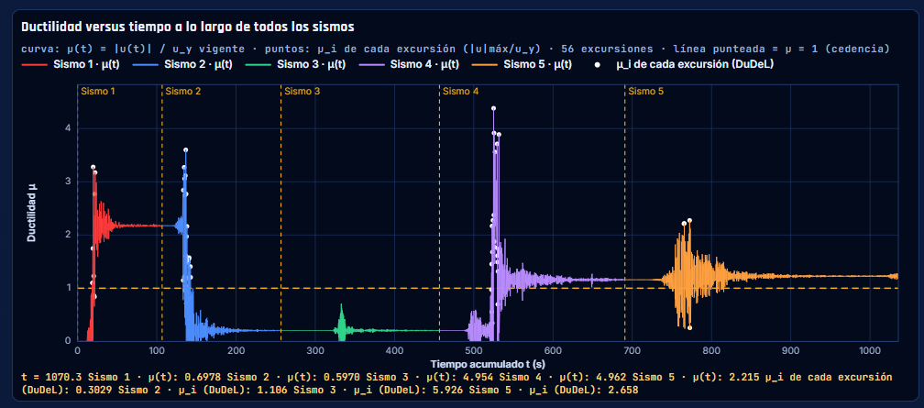Toggle the Sismo 2 · μ(t) legend series
The width and height of the screenshot is (924, 408).
coord(183,64)
